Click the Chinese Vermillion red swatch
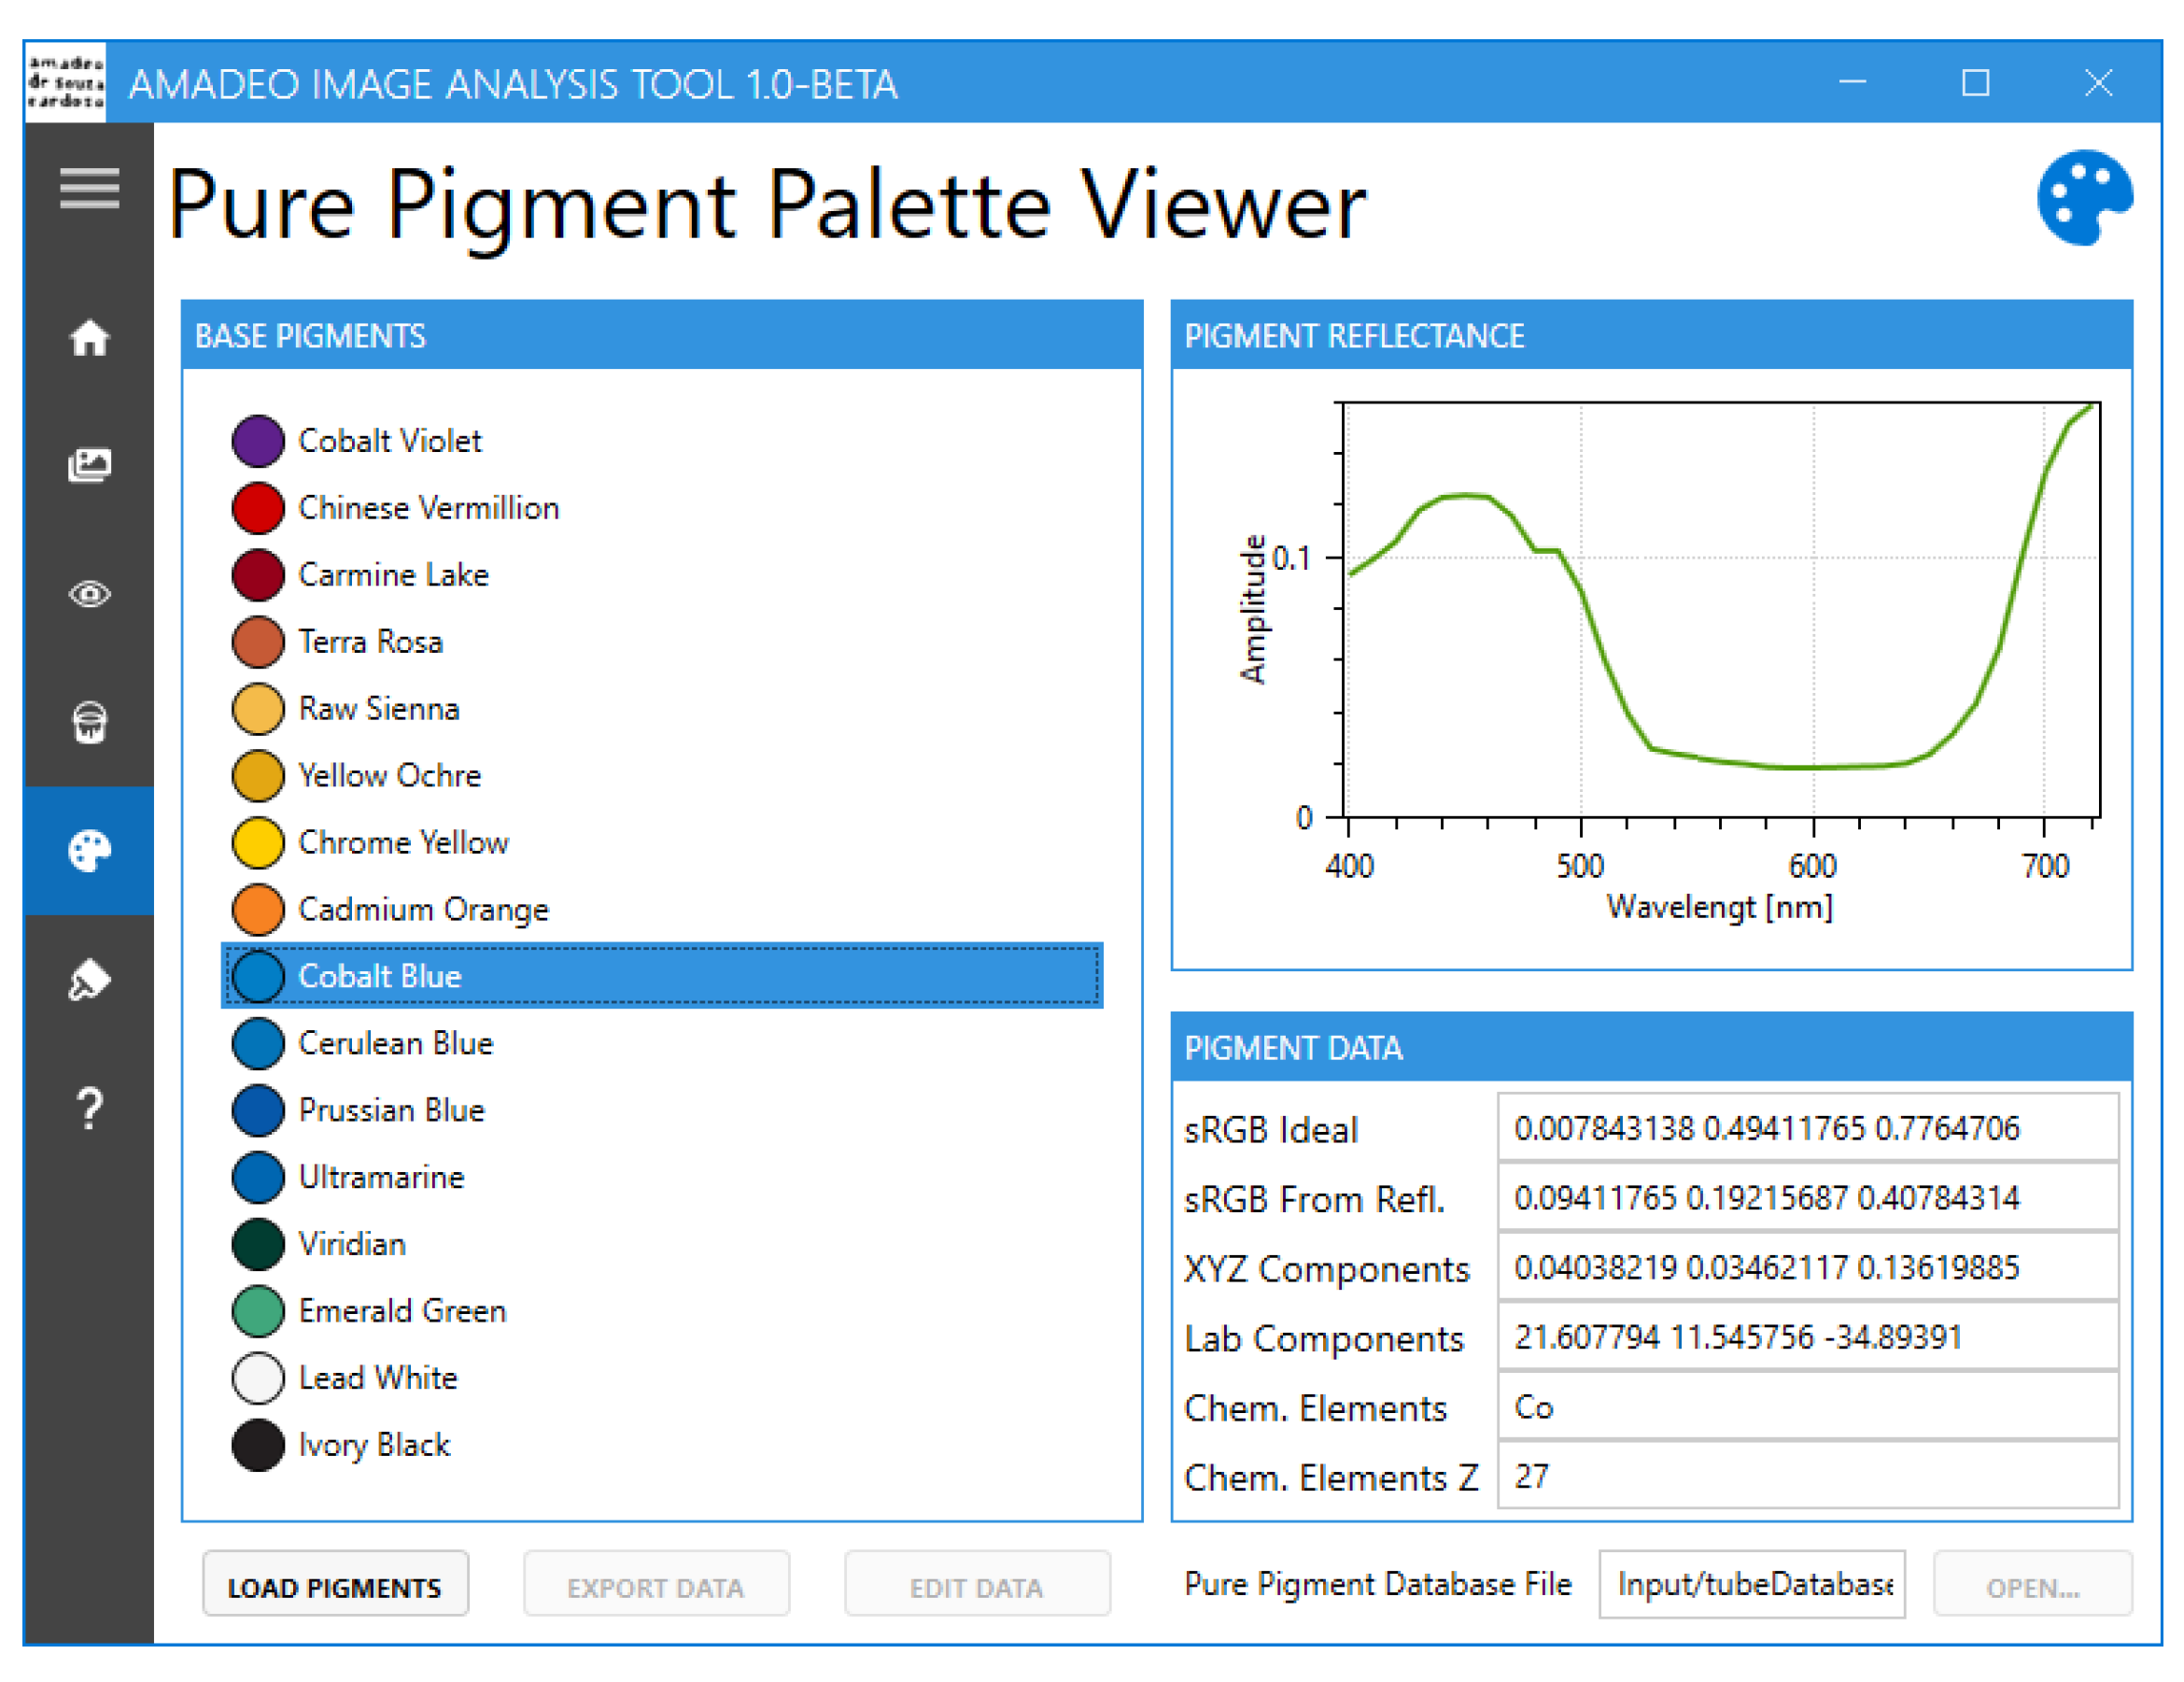The width and height of the screenshot is (2184, 1682). pos(258,508)
